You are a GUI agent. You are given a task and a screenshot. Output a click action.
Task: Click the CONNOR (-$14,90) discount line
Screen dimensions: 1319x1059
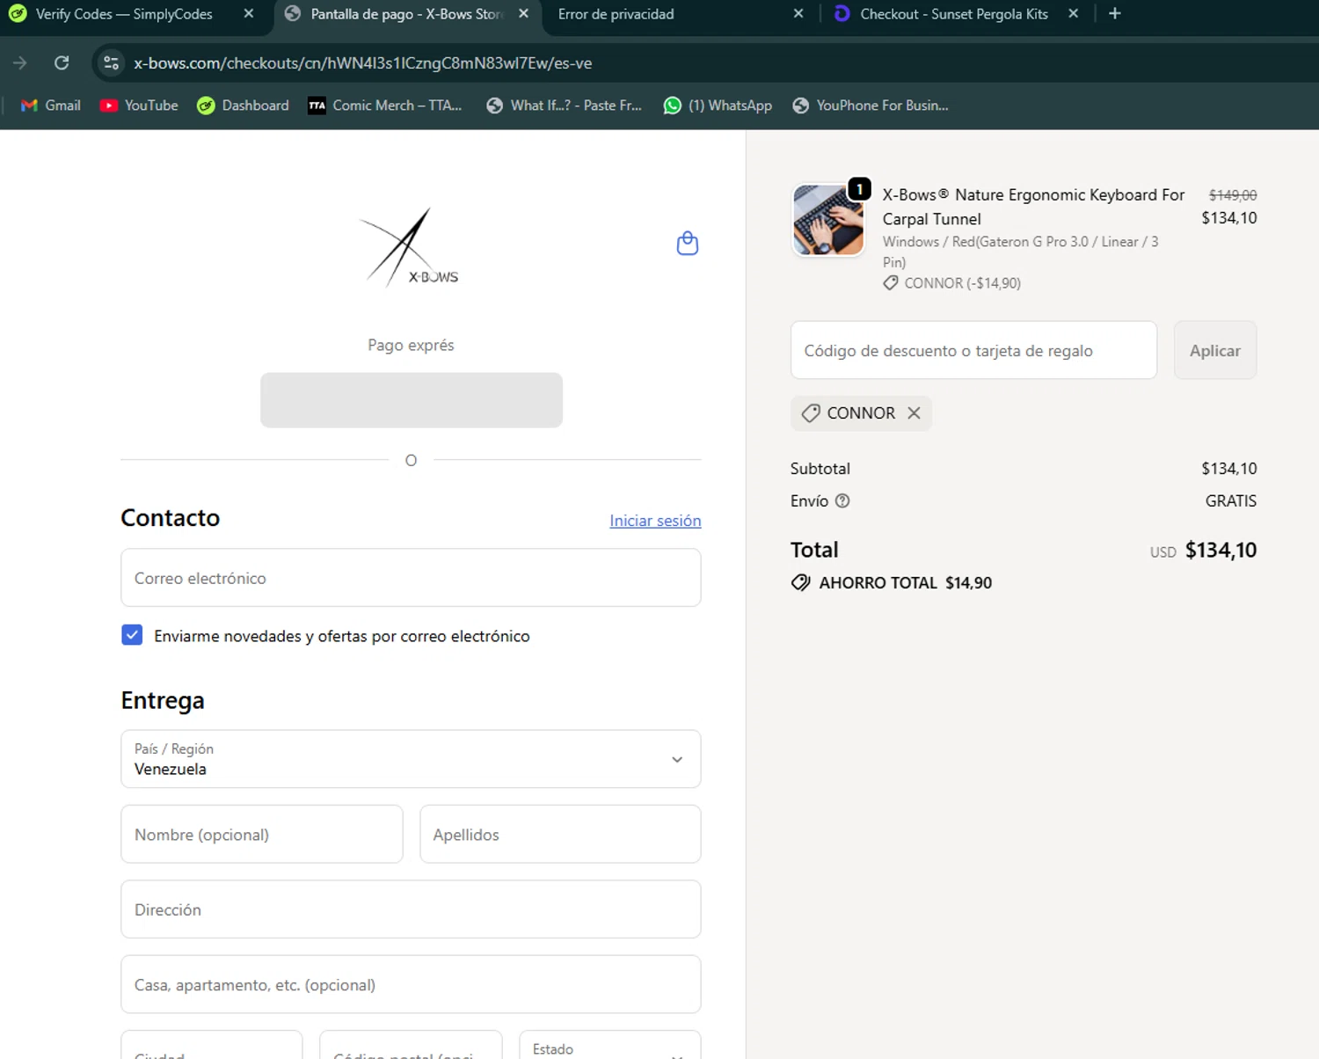point(952,283)
